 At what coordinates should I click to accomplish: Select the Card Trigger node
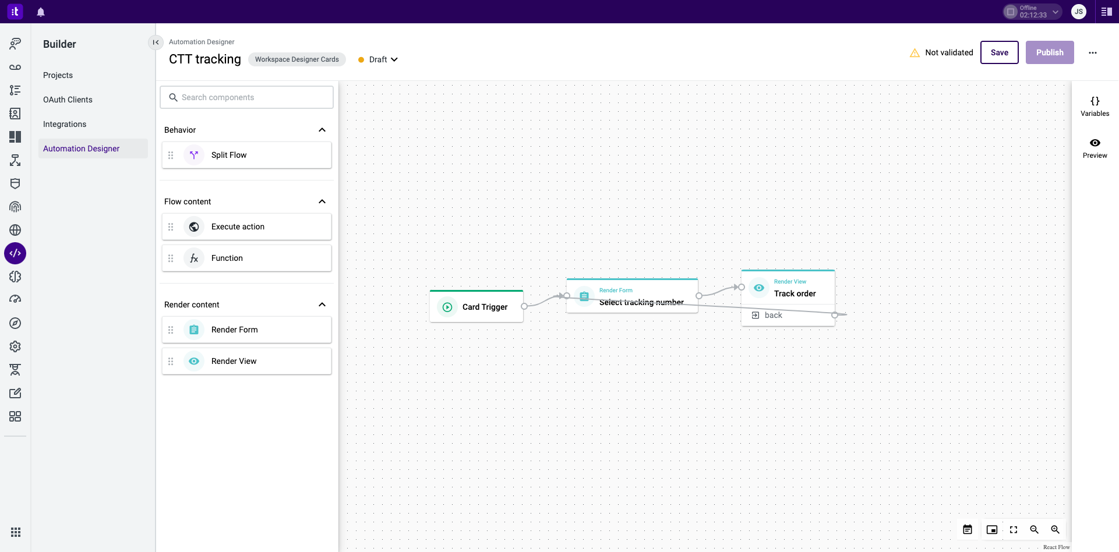point(476,306)
